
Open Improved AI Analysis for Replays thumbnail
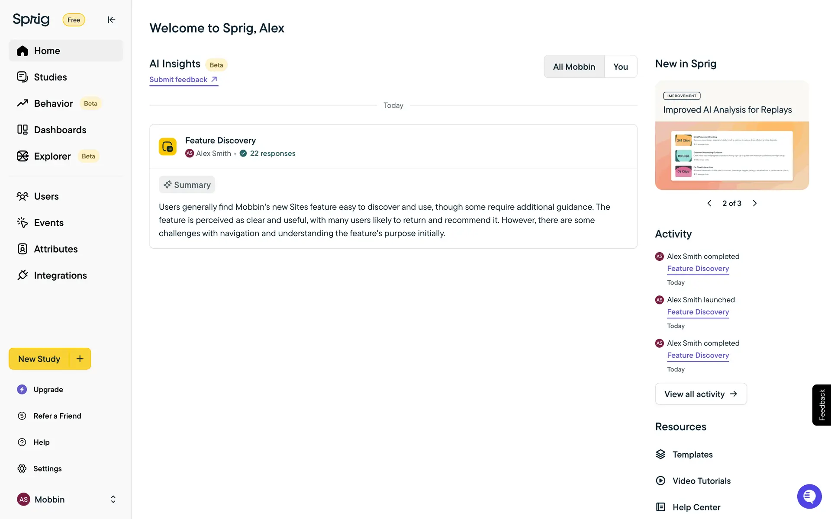(731, 155)
